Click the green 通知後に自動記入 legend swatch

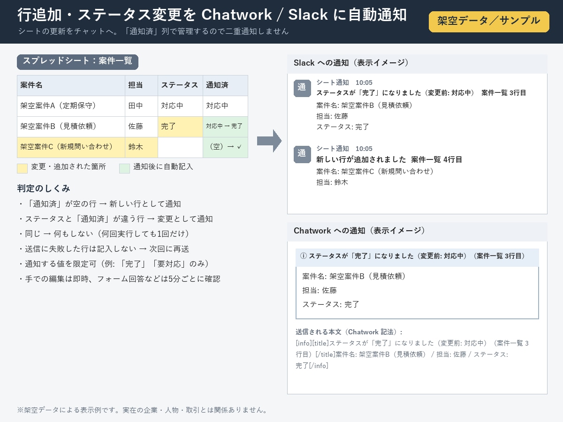(124, 168)
